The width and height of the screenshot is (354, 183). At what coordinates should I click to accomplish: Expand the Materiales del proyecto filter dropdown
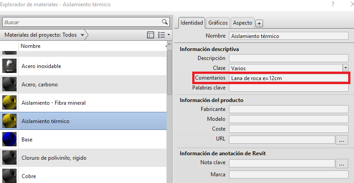click(82, 35)
